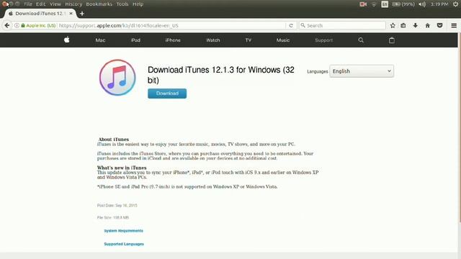
Task: Go to Mac in the Apple navigation
Action: click(100, 40)
